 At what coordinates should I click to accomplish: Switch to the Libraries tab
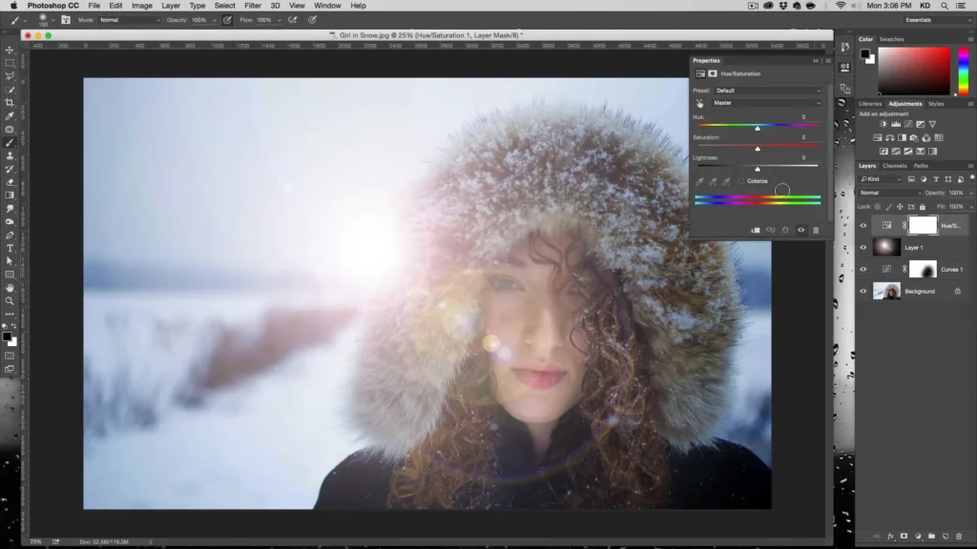(x=870, y=104)
